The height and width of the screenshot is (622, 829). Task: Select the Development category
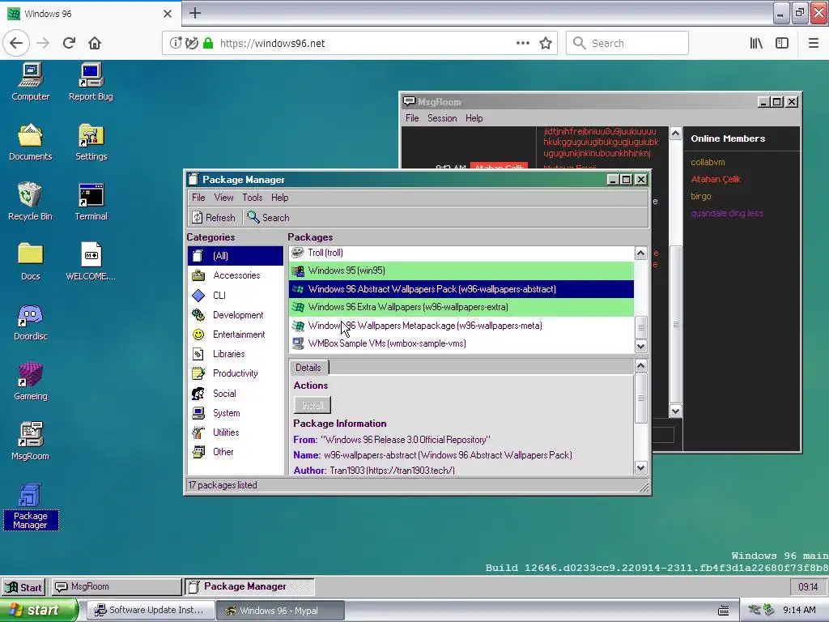236,315
